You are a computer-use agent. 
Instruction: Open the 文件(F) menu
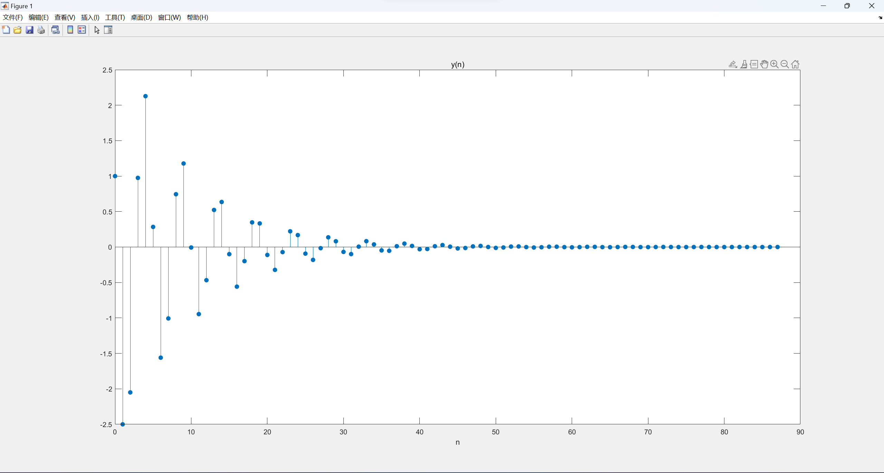(12, 17)
